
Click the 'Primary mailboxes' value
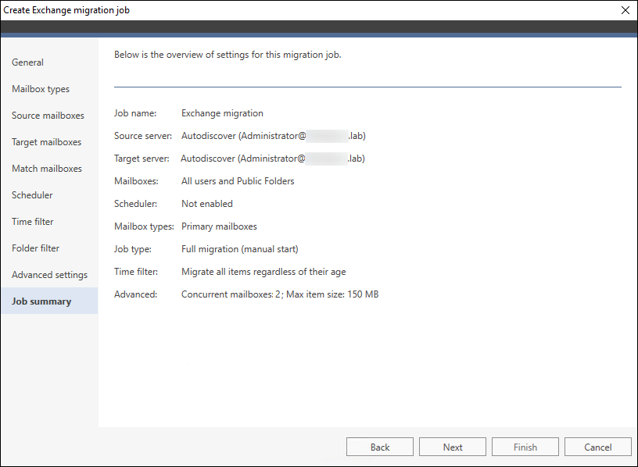pyautogui.click(x=219, y=226)
